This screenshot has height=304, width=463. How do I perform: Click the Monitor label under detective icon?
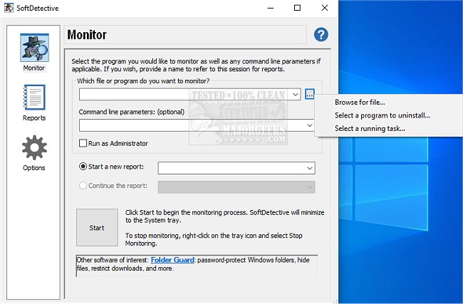34,68
